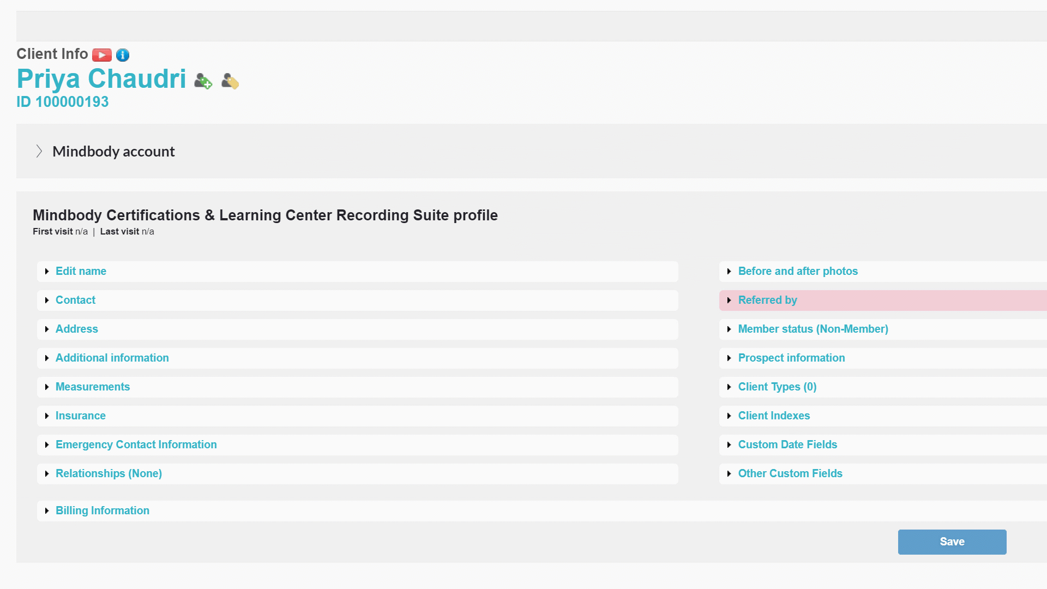Click the client ID 100000193 text

(63, 102)
